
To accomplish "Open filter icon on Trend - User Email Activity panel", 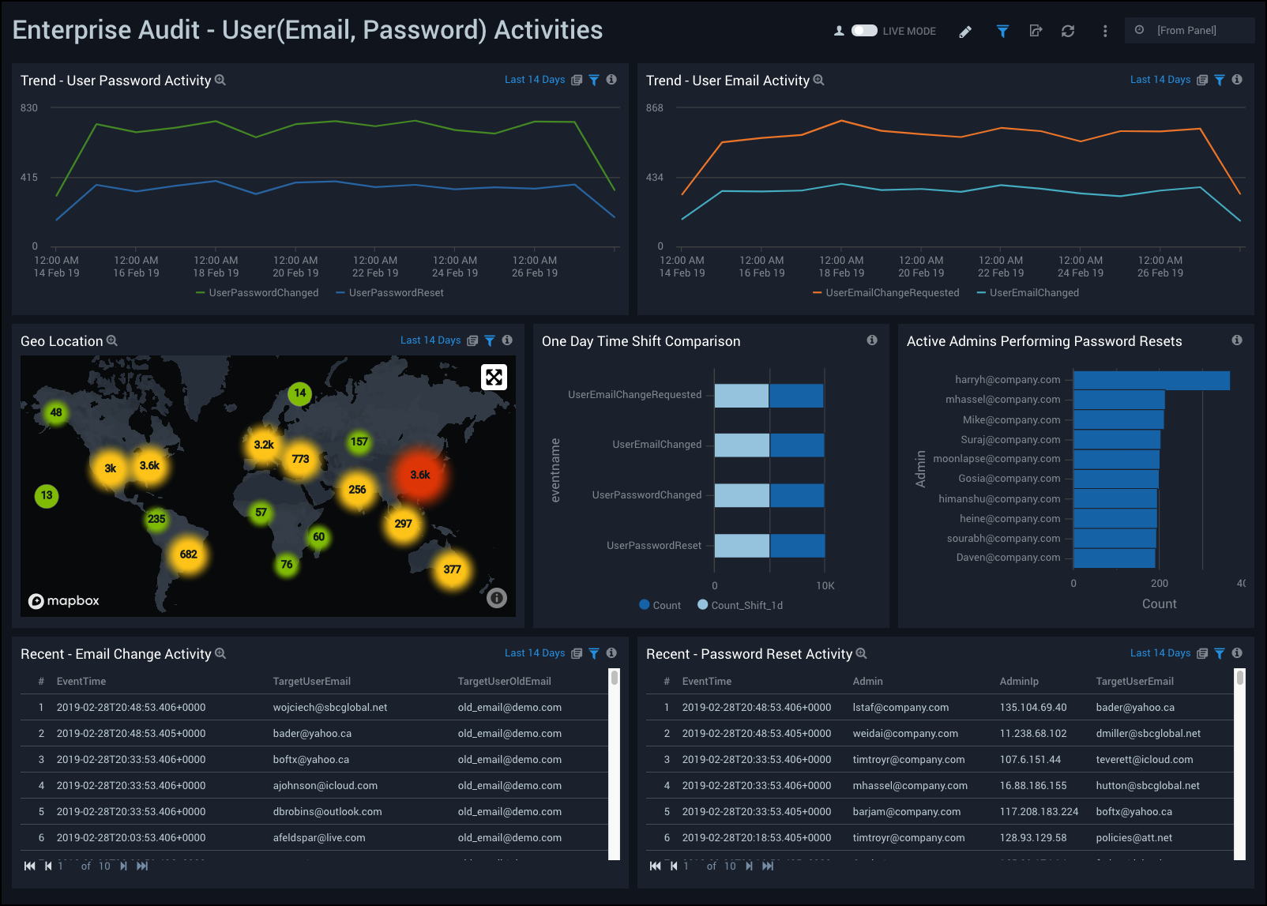I will (x=1220, y=81).
